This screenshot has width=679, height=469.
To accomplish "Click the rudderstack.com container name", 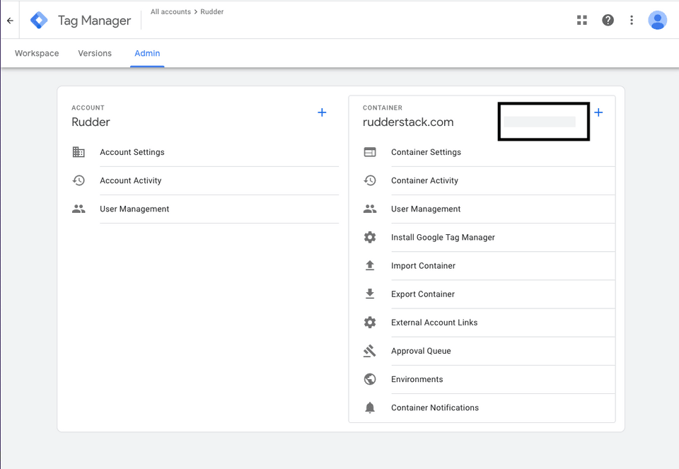I will point(408,122).
